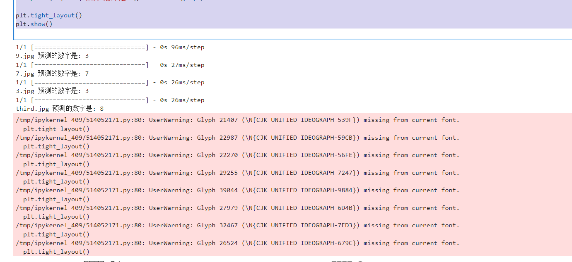Click the Glyph 26524 warning line
This screenshot has height=262, width=572.
(x=238, y=243)
